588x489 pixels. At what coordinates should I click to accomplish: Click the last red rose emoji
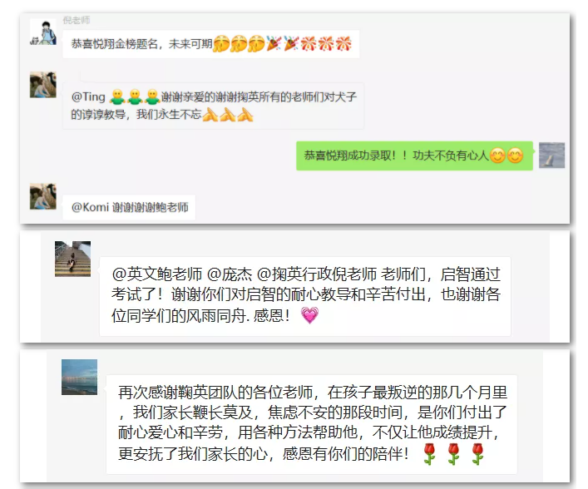(477, 454)
